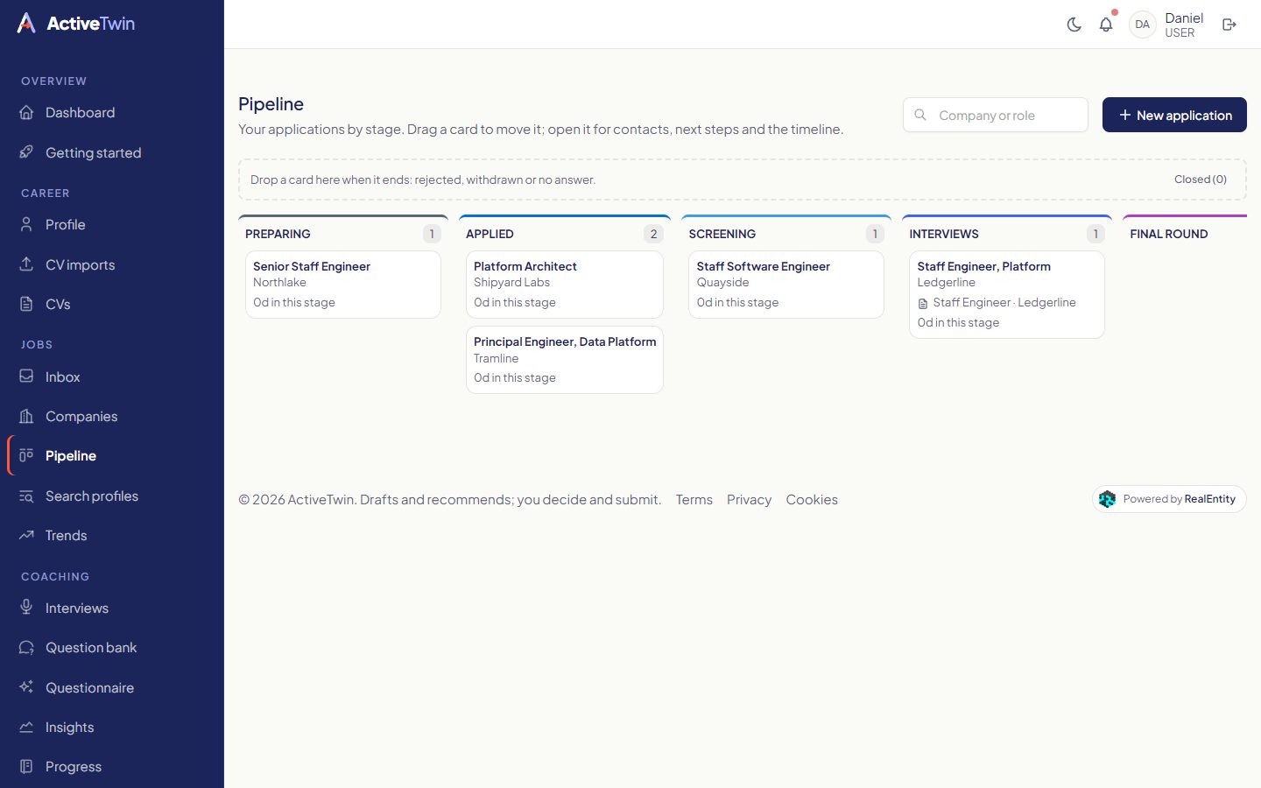Click the Interviews microphone icon
This screenshot has height=788, width=1261.
(26, 608)
